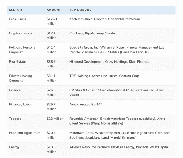Screen dimensions: 183x158
Task: Select the Finance / Labor sector cell
Action: (20, 105)
